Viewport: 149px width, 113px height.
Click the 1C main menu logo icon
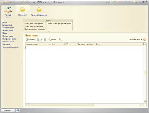click(x=2, y=2)
